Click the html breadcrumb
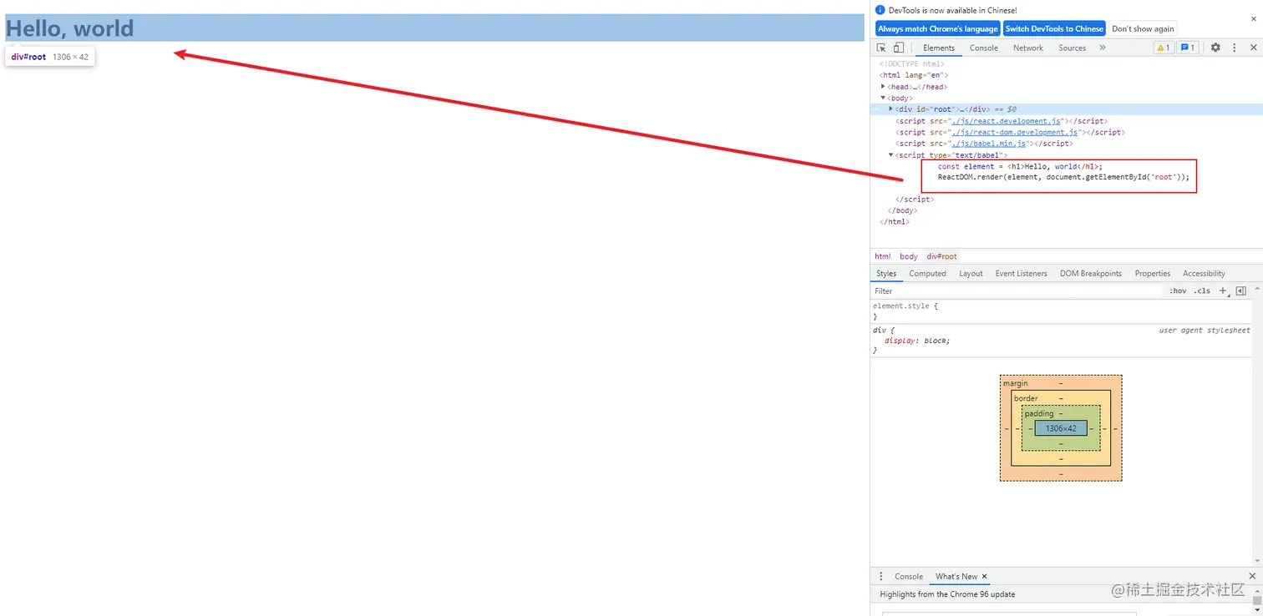1263x616 pixels. click(x=883, y=256)
